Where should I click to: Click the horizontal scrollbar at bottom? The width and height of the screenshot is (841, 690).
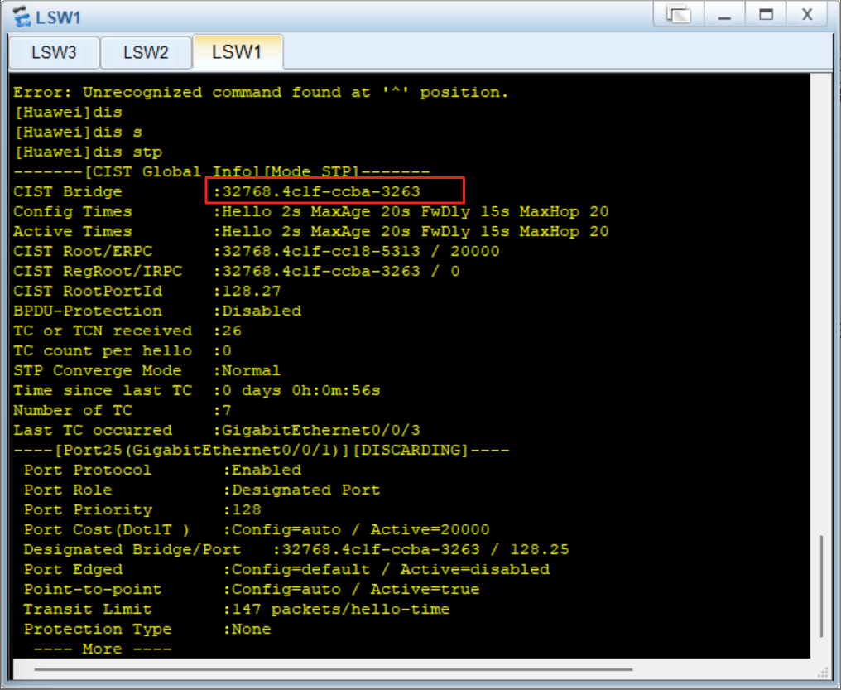333,669
